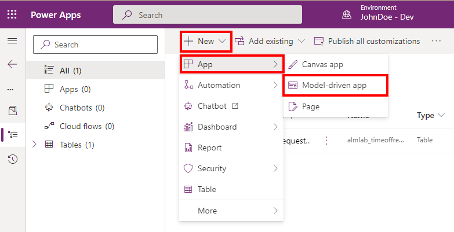Open the Dashboard submenu item
This screenshot has width=454, height=232.
231,127
